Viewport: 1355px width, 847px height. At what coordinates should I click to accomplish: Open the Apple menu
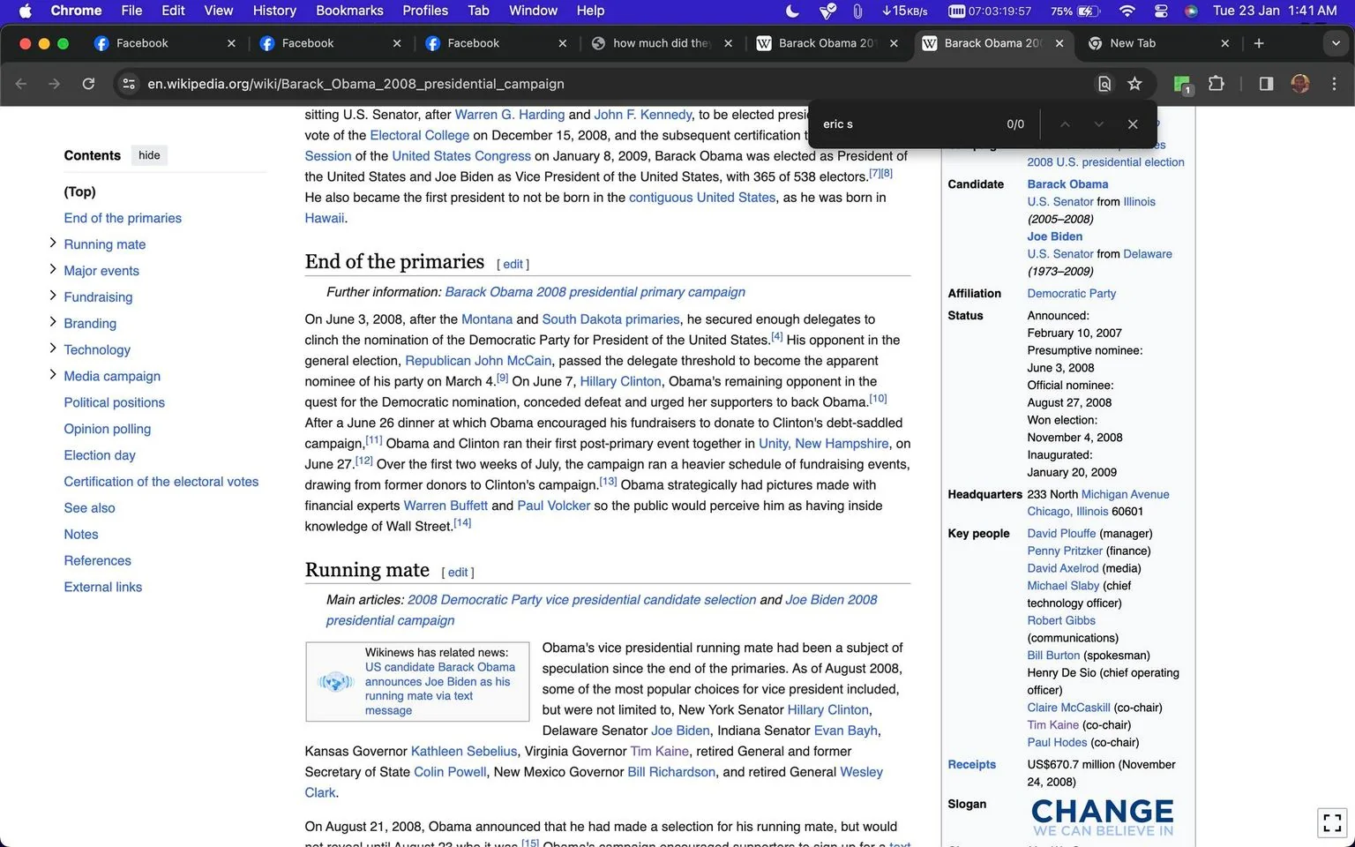pos(25,11)
